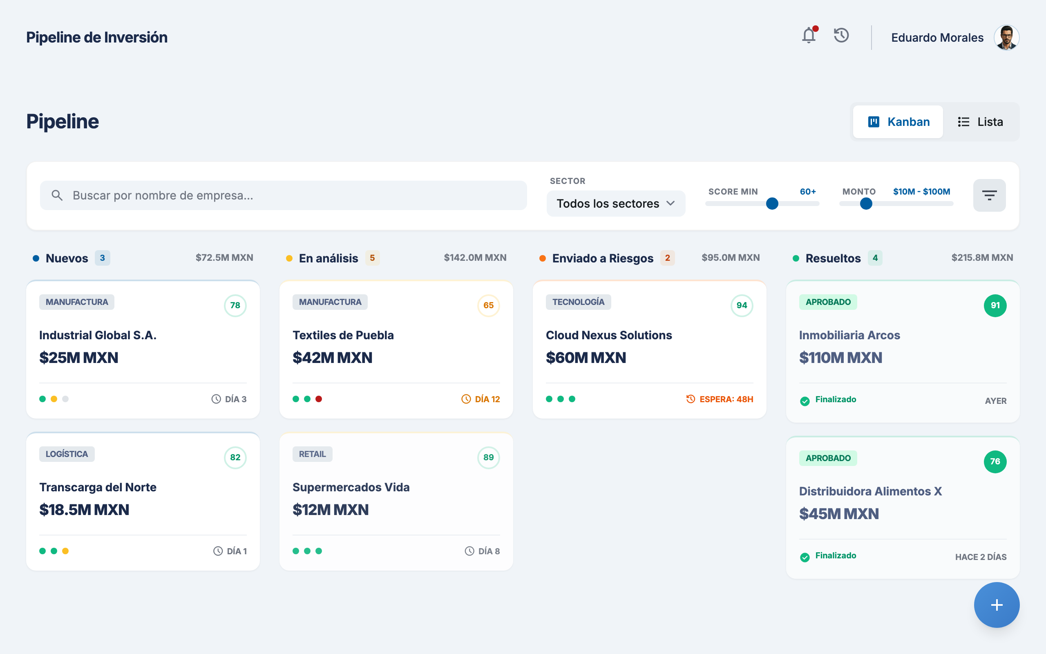Switch to Kanban view
Image resolution: width=1046 pixels, height=654 pixels.
[898, 122]
